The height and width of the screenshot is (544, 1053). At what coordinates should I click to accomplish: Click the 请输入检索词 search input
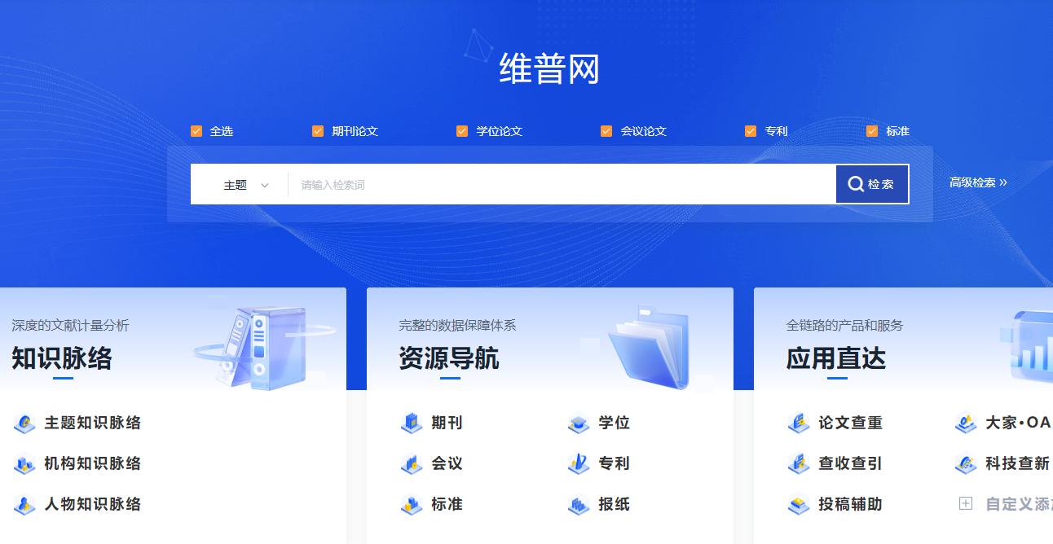pyautogui.click(x=562, y=185)
